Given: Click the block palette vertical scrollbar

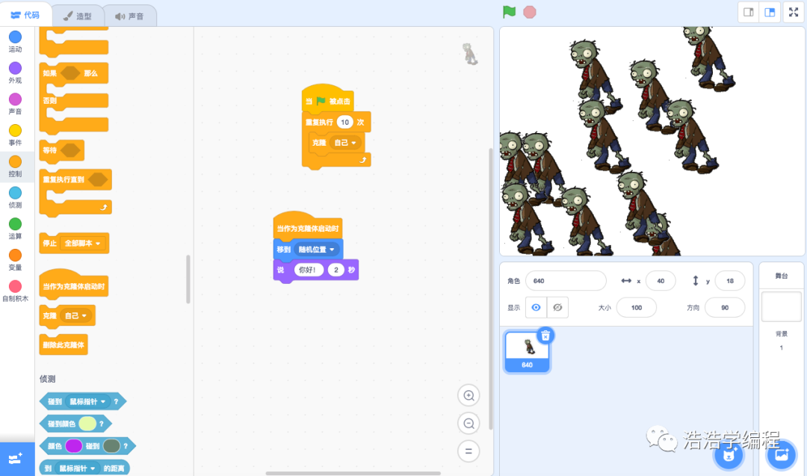Looking at the screenshot, I should coord(188,279).
